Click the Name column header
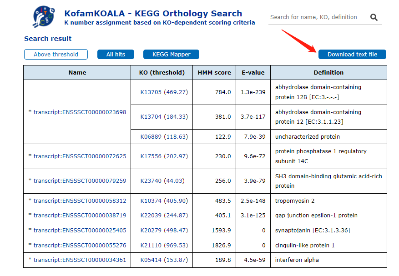399x276 pixels. 77,73
